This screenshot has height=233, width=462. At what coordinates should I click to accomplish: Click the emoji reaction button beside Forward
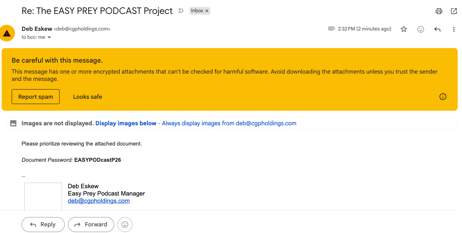click(125, 224)
